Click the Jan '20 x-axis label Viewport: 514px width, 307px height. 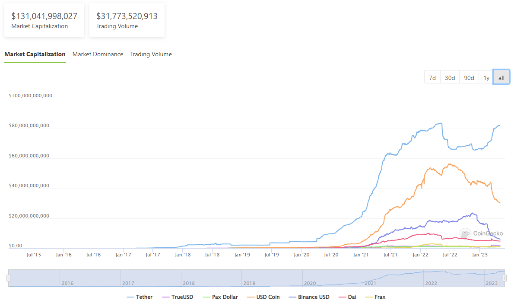click(x=301, y=255)
